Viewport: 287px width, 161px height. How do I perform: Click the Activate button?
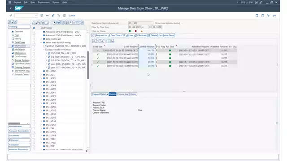click(141, 35)
